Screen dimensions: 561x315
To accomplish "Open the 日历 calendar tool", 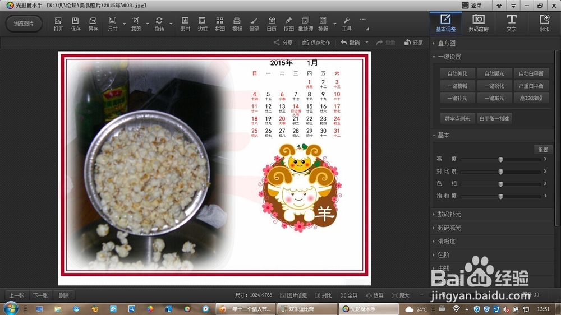I will click(272, 24).
